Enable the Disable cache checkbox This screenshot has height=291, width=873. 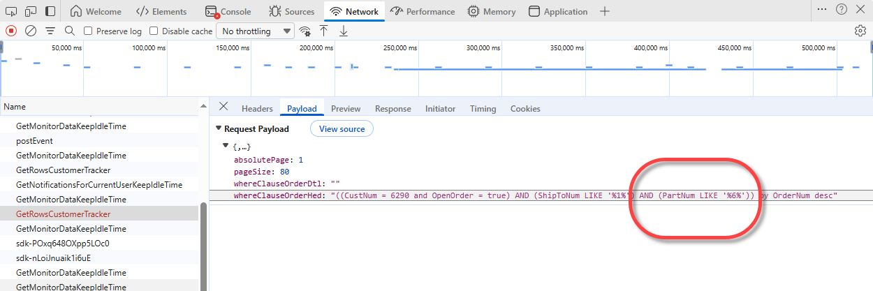(154, 31)
